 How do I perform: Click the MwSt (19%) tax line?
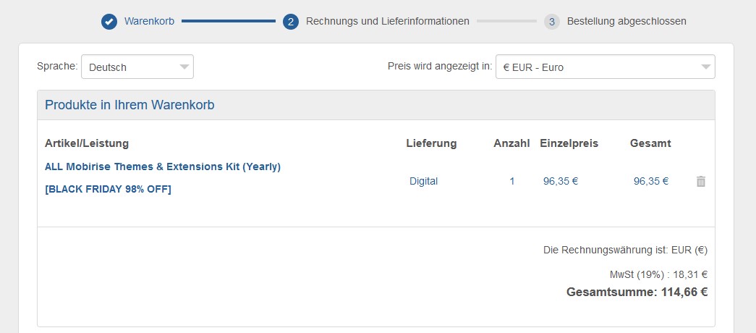[x=658, y=274]
